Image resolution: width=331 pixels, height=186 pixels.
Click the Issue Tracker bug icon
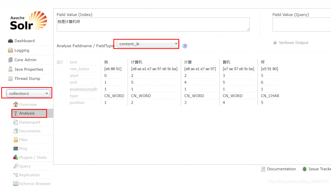[305, 169]
